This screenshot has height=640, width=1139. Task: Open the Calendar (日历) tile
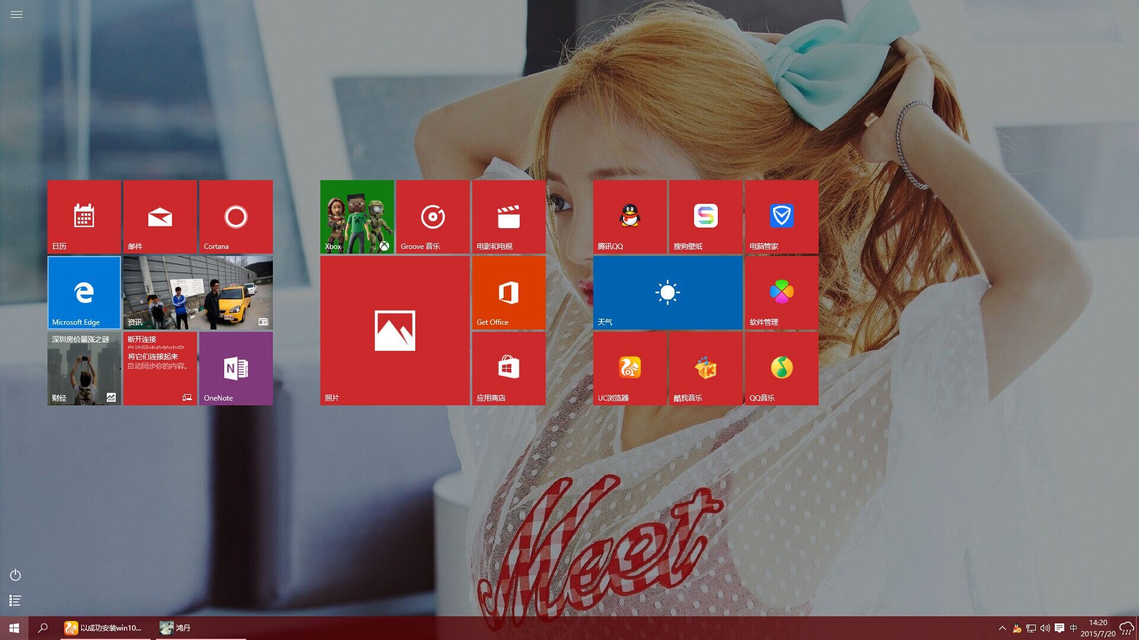coord(84,217)
